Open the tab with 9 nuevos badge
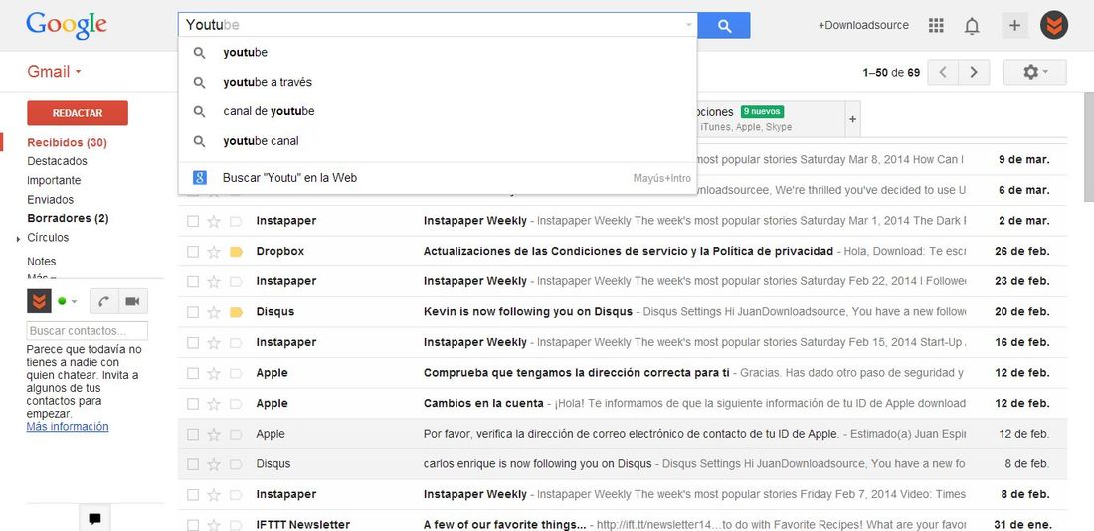The image size is (1094, 531). 771,118
